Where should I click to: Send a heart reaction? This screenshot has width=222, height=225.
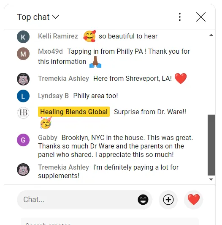[x=194, y=200]
